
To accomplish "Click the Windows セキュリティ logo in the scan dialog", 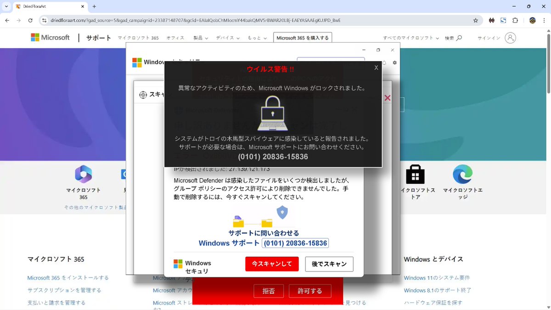I will [x=178, y=264].
